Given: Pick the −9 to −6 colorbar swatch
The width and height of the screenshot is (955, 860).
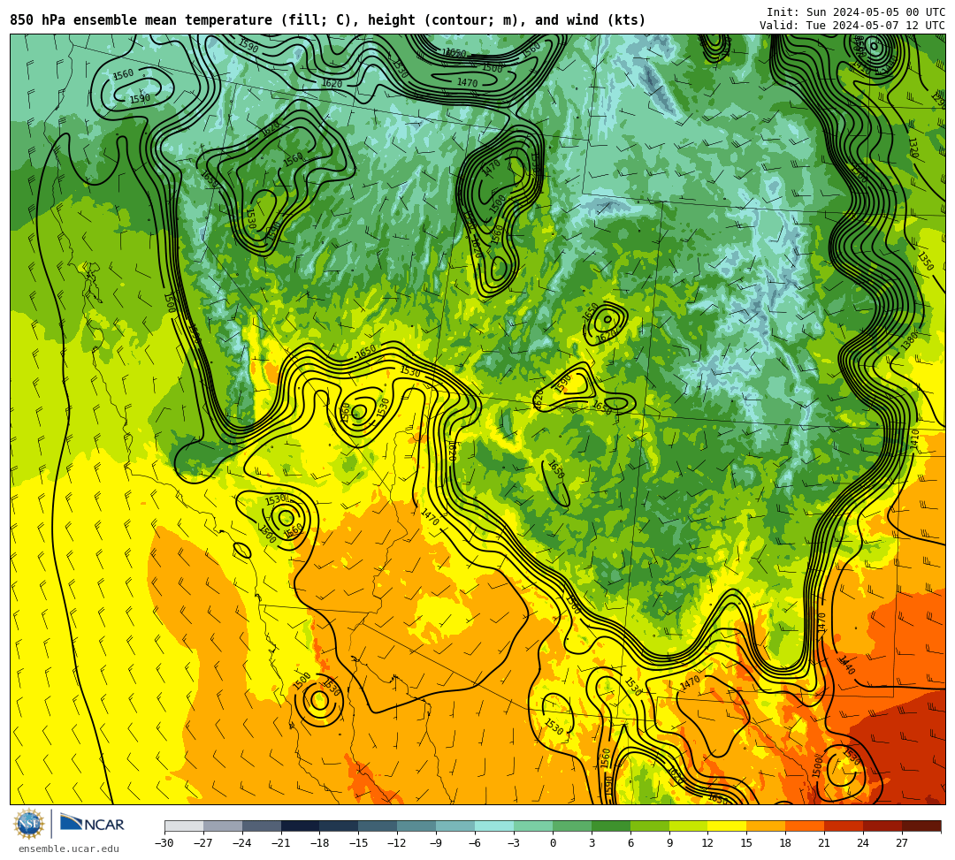Looking at the screenshot, I should tap(455, 826).
